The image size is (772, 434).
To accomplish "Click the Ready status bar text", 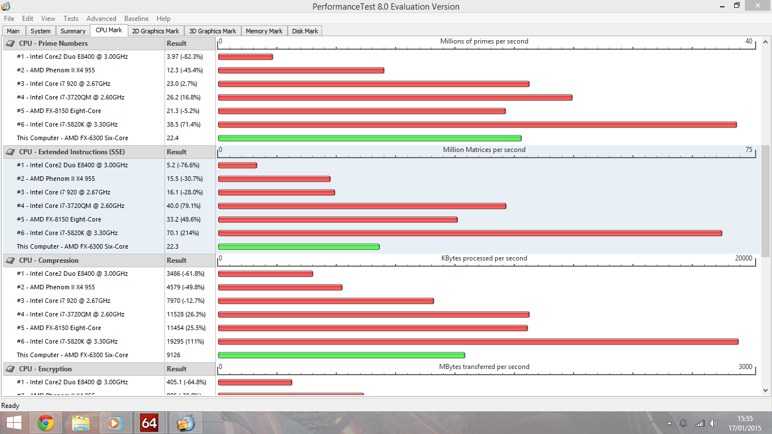I will tap(10, 406).
